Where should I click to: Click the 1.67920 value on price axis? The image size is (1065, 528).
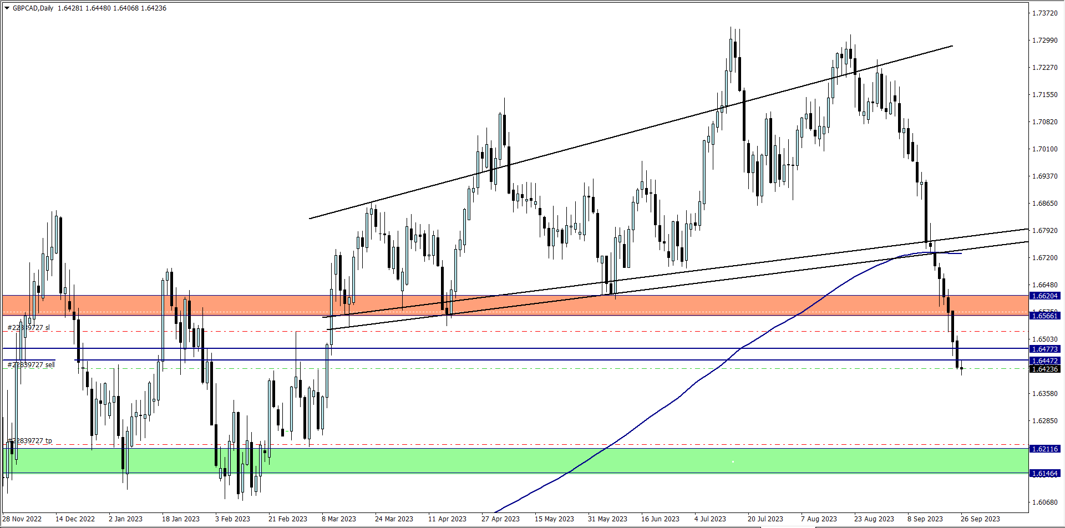pyautogui.click(x=1044, y=231)
